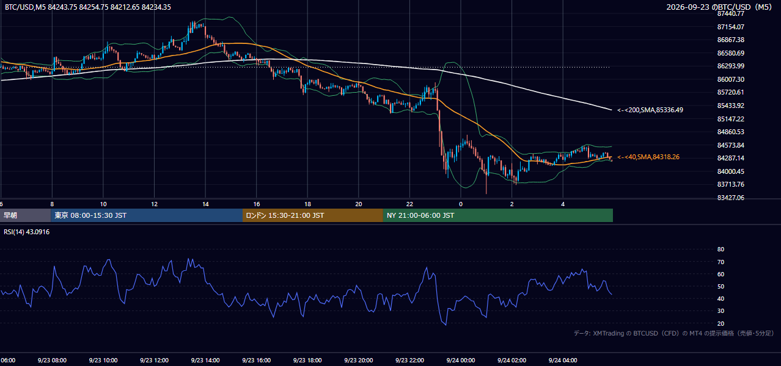The height and width of the screenshot is (366, 781).
Task: Click price axis label 84573.84
Action: [x=731, y=145]
